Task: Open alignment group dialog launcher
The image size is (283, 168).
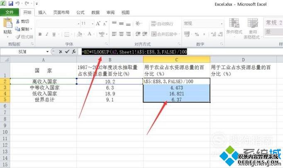Action: 179,44
